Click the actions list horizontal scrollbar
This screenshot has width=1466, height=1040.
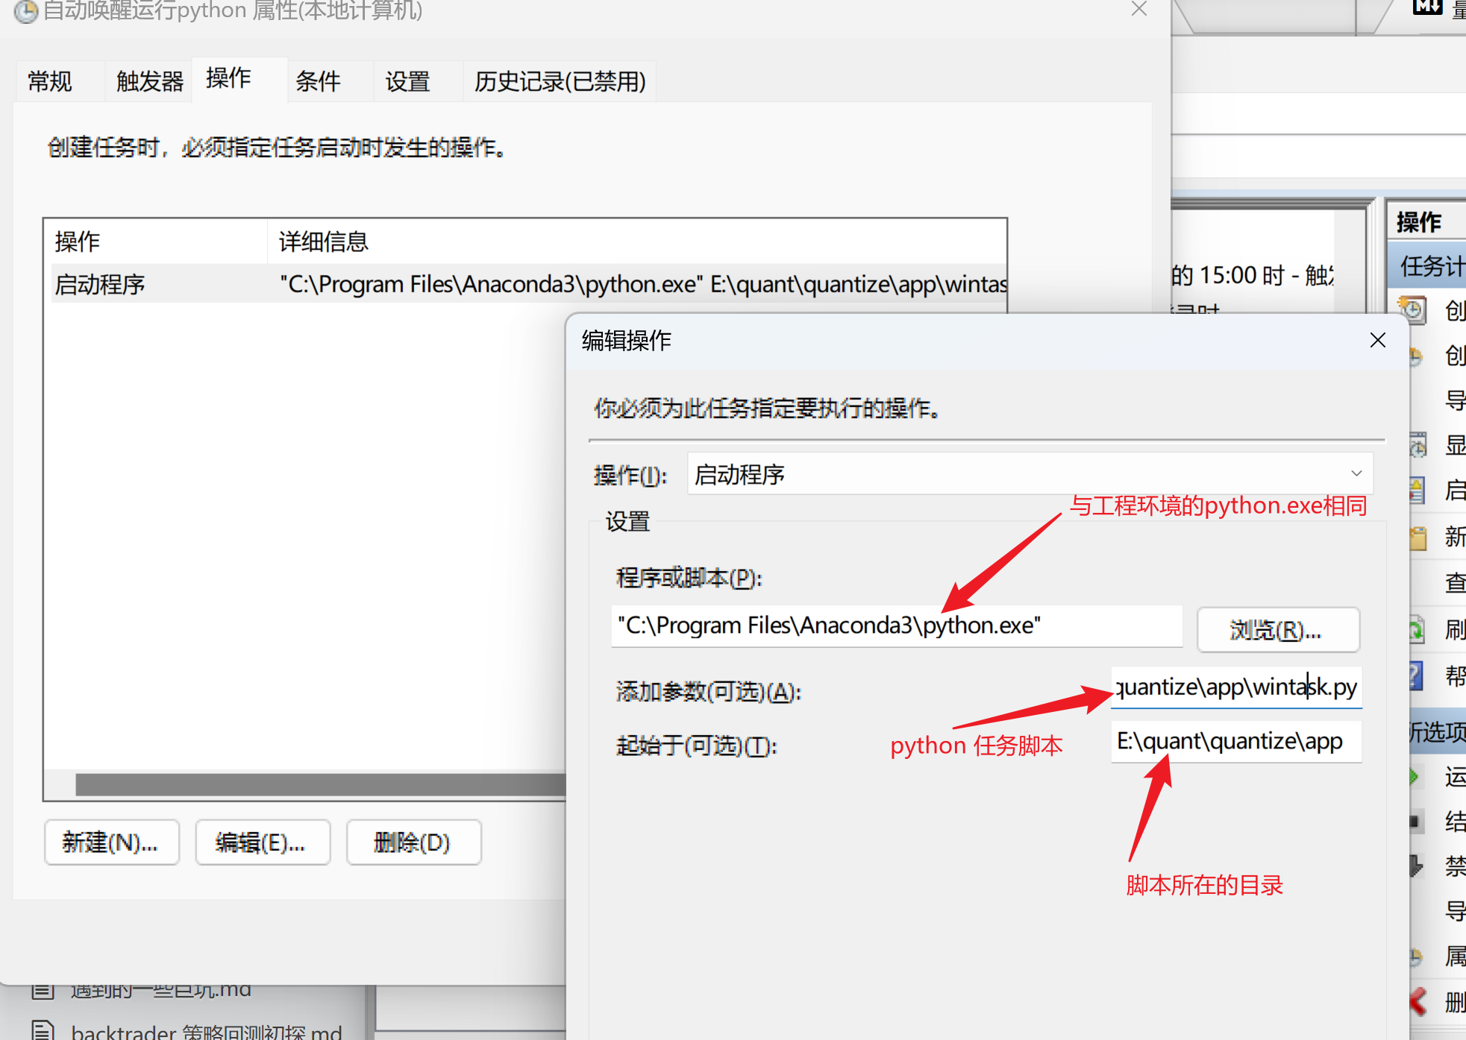point(321,784)
